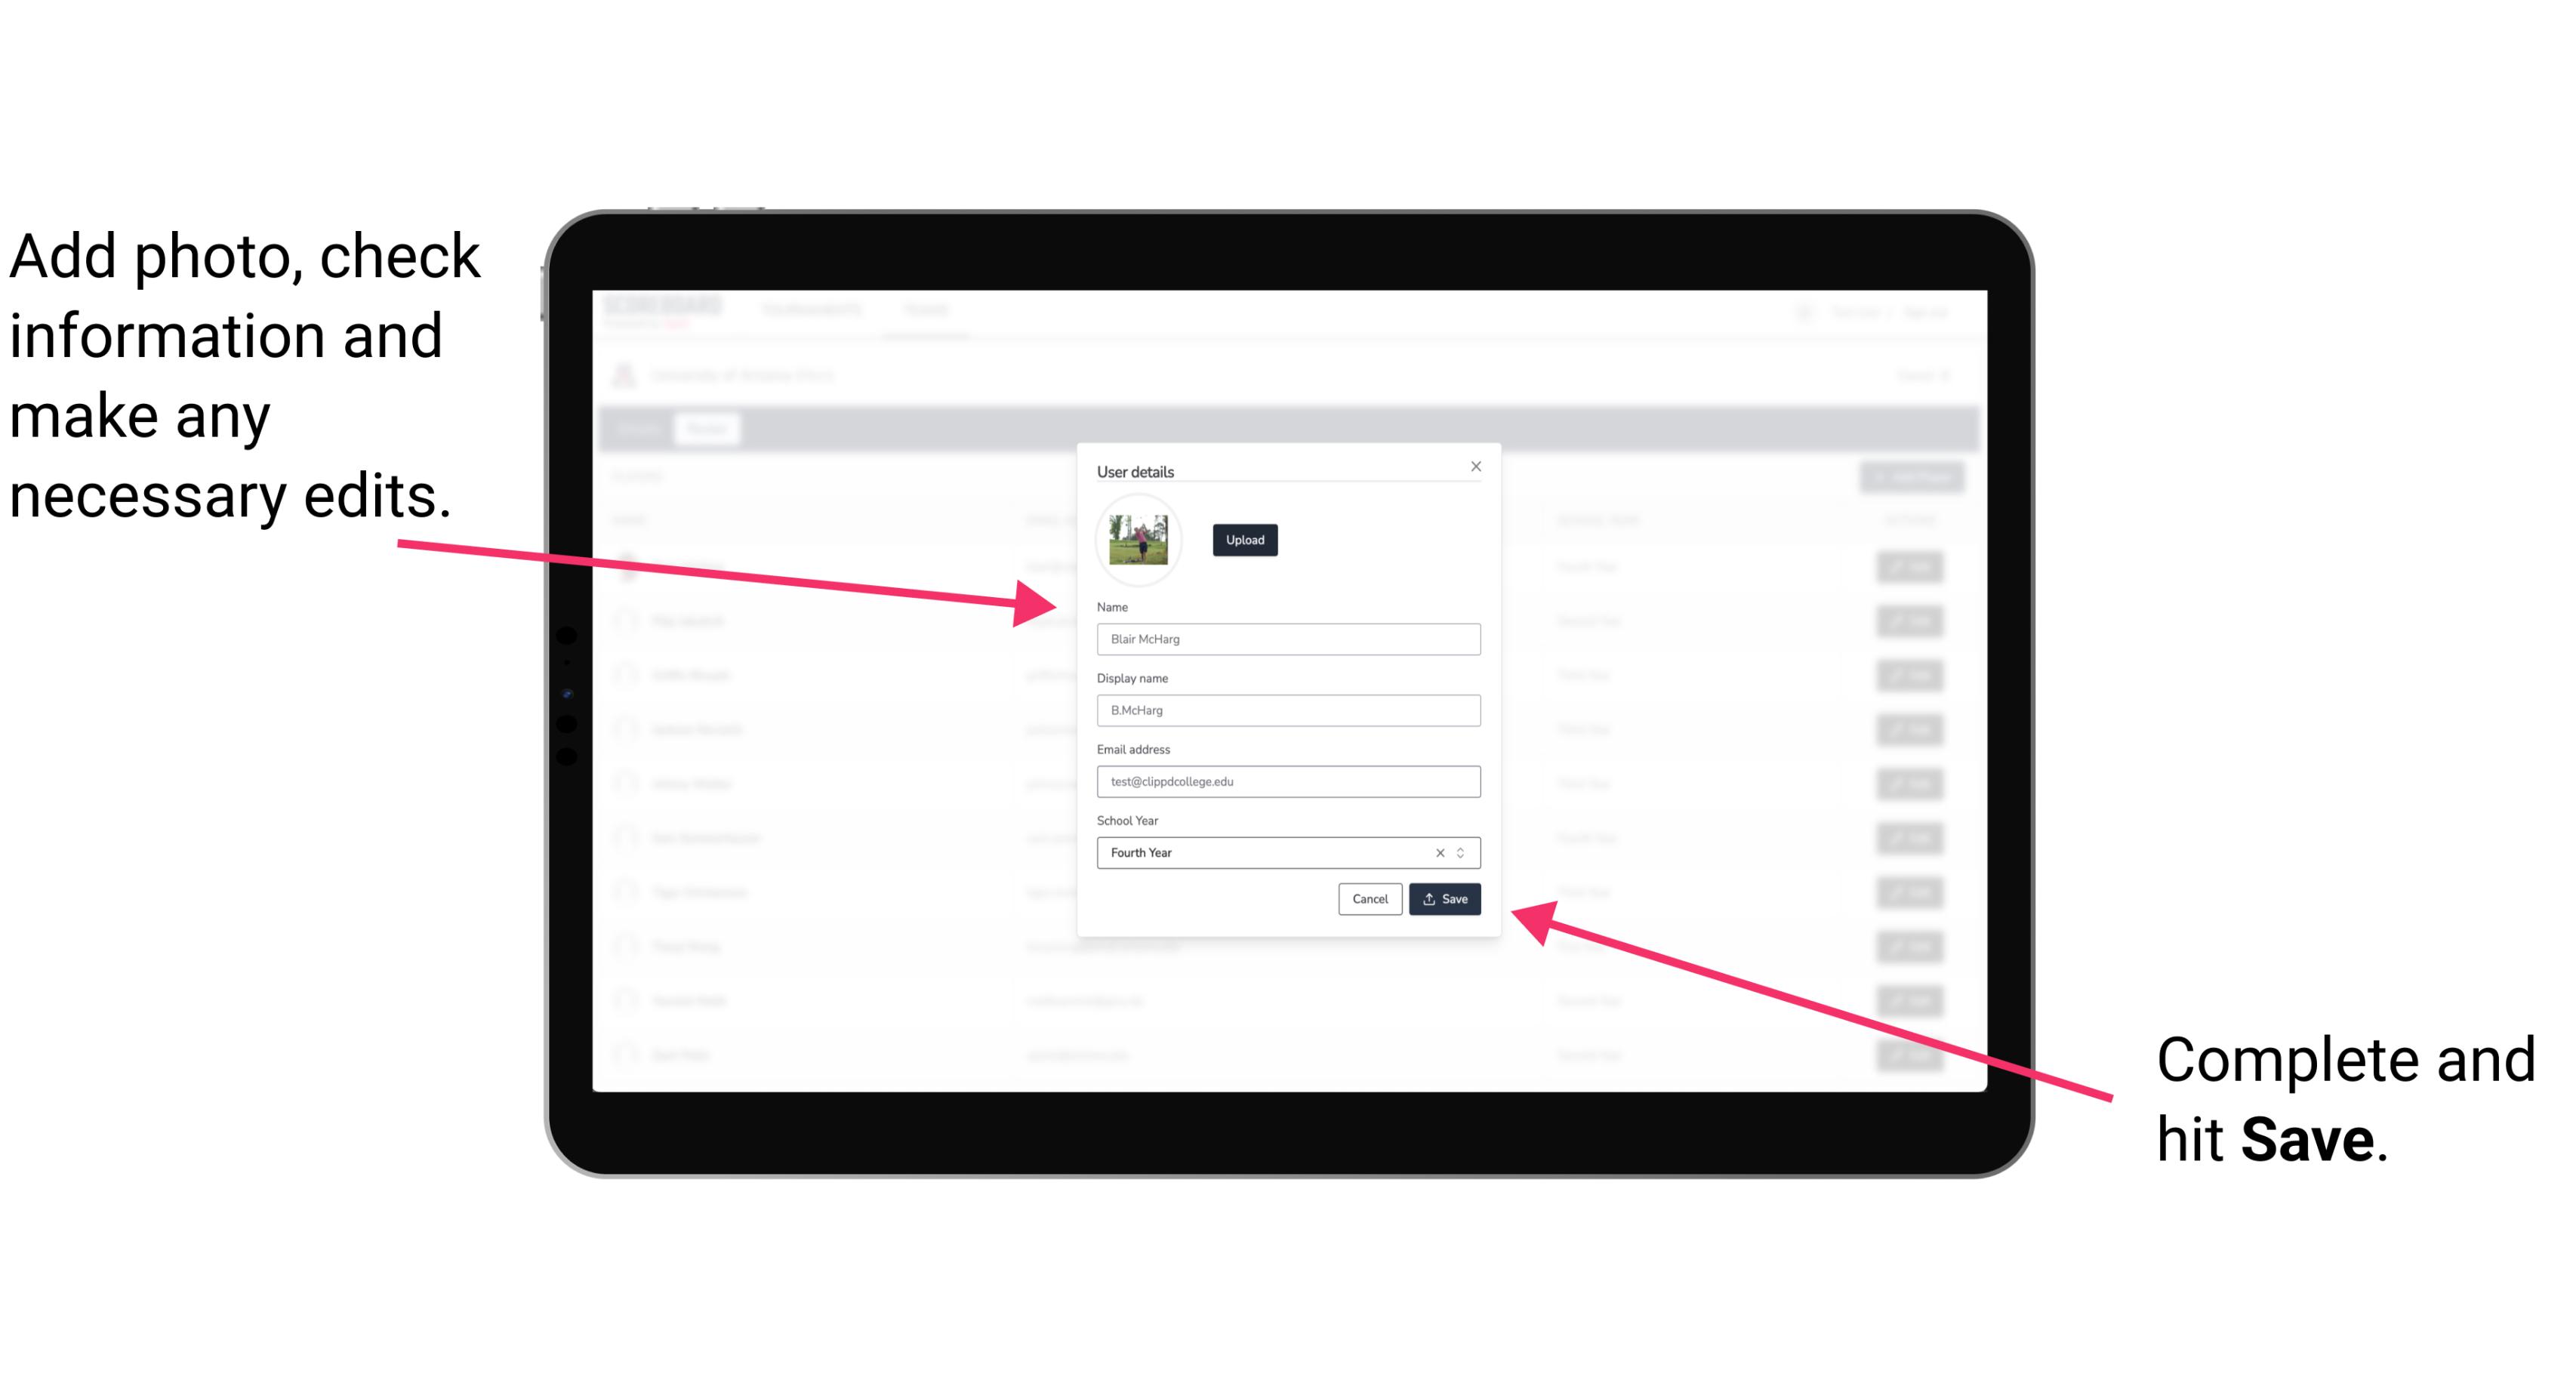Select the Name input field
Screen dimensions: 2576x1386
tap(1289, 639)
